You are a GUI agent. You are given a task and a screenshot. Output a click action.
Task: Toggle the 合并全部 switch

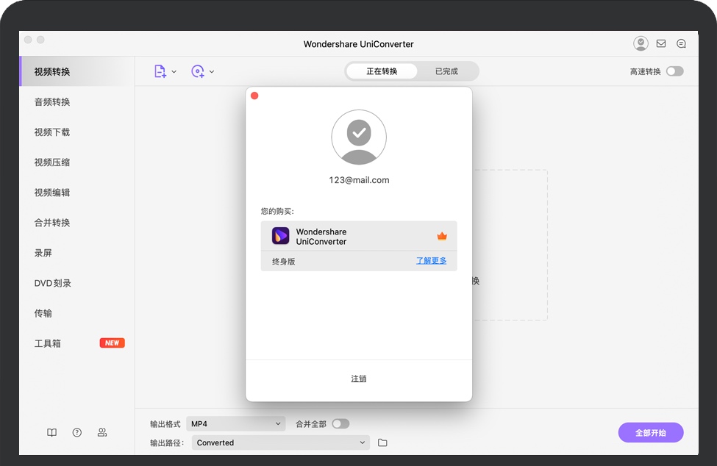click(340, 424)
